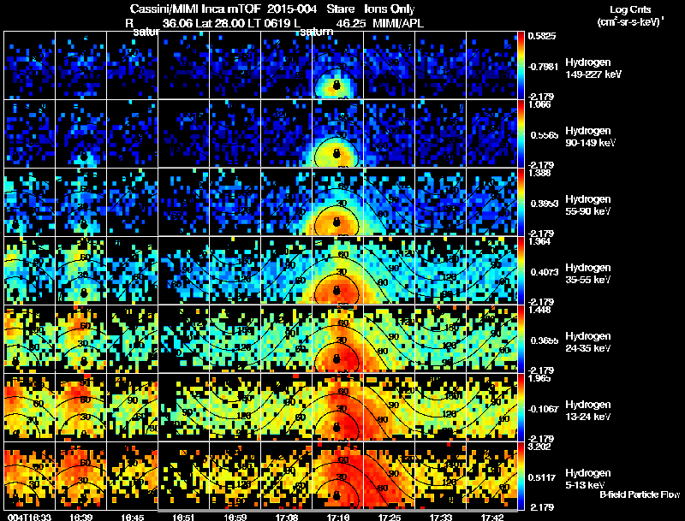Click the '17:16' time axis label
This screenshot has height=521, width=685.
pyautogui.click(x=338, y=517)
